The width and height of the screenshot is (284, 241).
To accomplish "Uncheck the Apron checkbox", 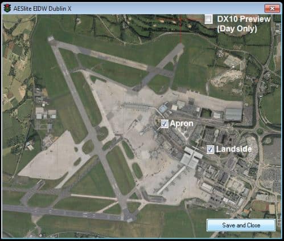I will point(164,124).
